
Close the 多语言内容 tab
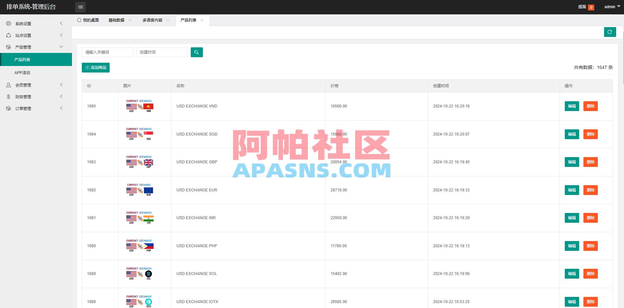pyautogui.click(x=168, y=20)
